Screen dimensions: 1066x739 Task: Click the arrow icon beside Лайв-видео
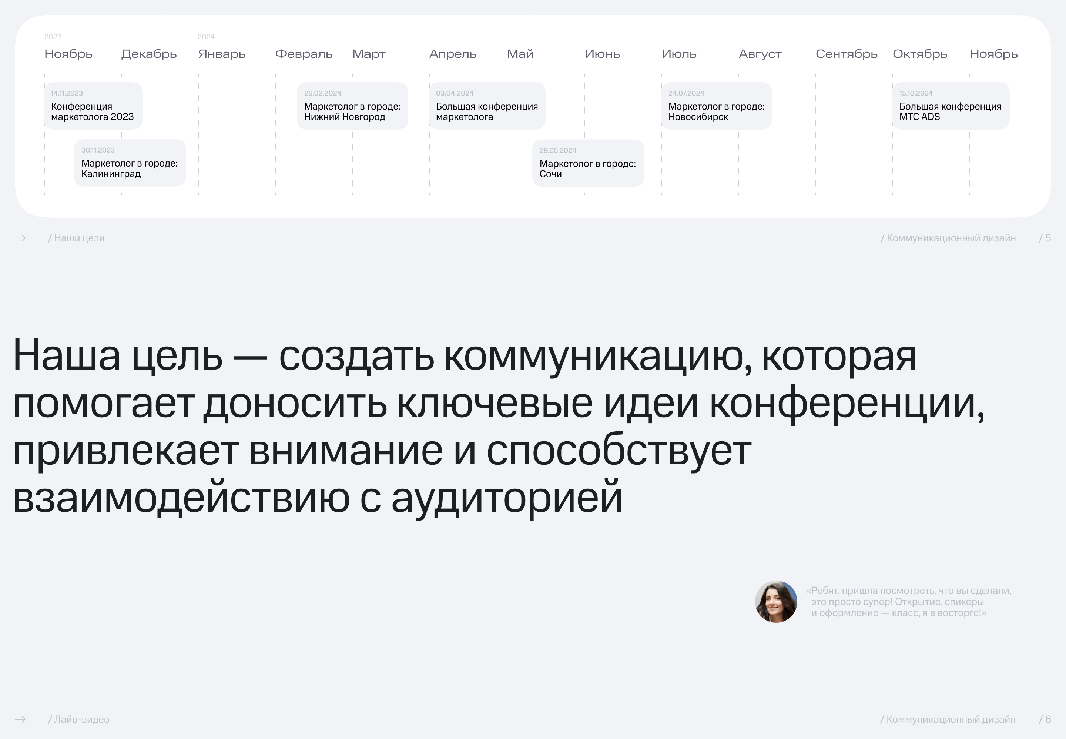click(x=20, y=719)
